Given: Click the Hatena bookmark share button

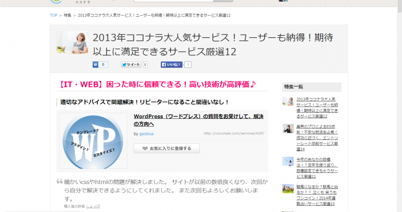Looking at the screenshot, I should pos(95,65).
